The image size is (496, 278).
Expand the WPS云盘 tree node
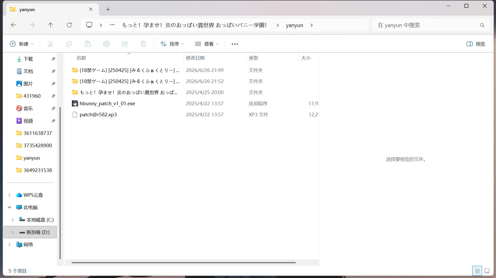click(10, 195)
